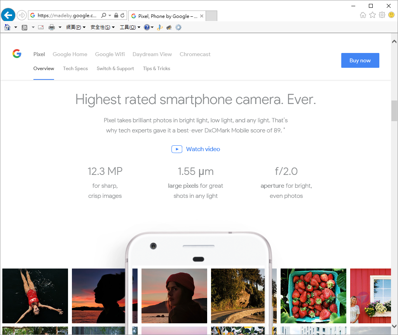Open Google Wifi product page
Image resolution: width=398 pixels, height=335 pixels.
coord(110,54)
